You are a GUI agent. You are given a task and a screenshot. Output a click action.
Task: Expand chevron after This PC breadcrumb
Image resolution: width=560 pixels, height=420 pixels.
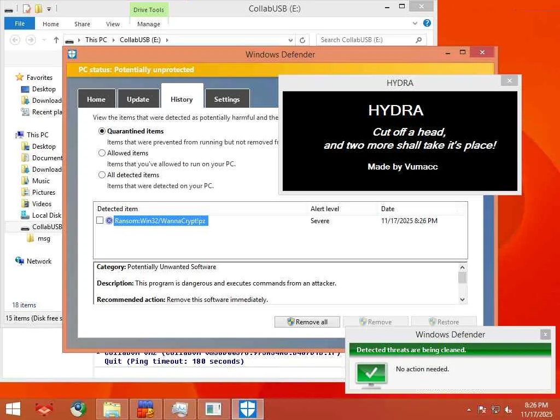[114, 40]
